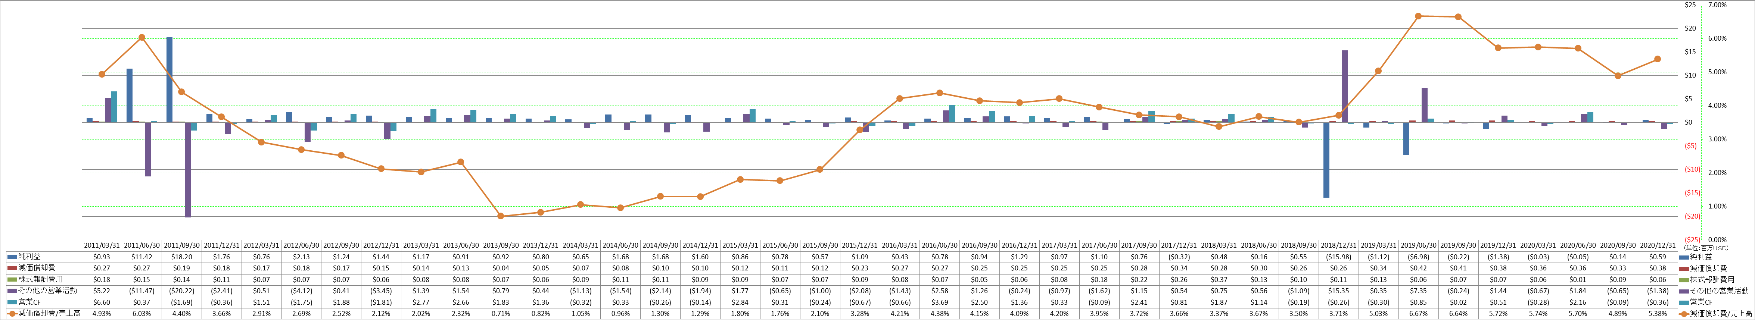Select the 2015/12/31 date column header
This screenshot has height=320, width=1755.
click(x=860, y=245)
